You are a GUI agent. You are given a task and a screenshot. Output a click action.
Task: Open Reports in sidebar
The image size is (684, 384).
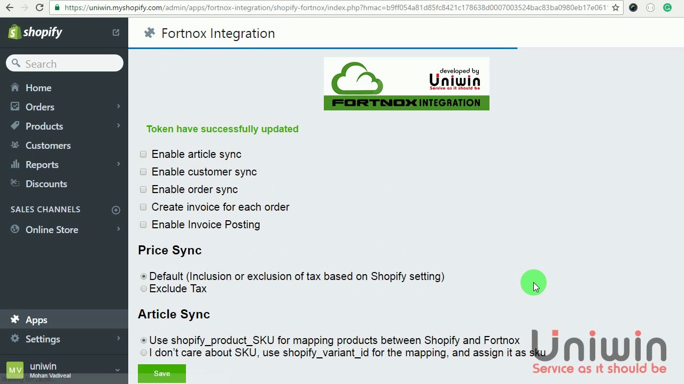[x=42, y=165]
